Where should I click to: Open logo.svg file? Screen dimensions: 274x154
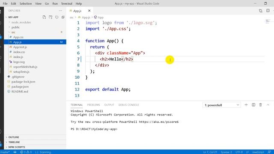tap(19, 62)
